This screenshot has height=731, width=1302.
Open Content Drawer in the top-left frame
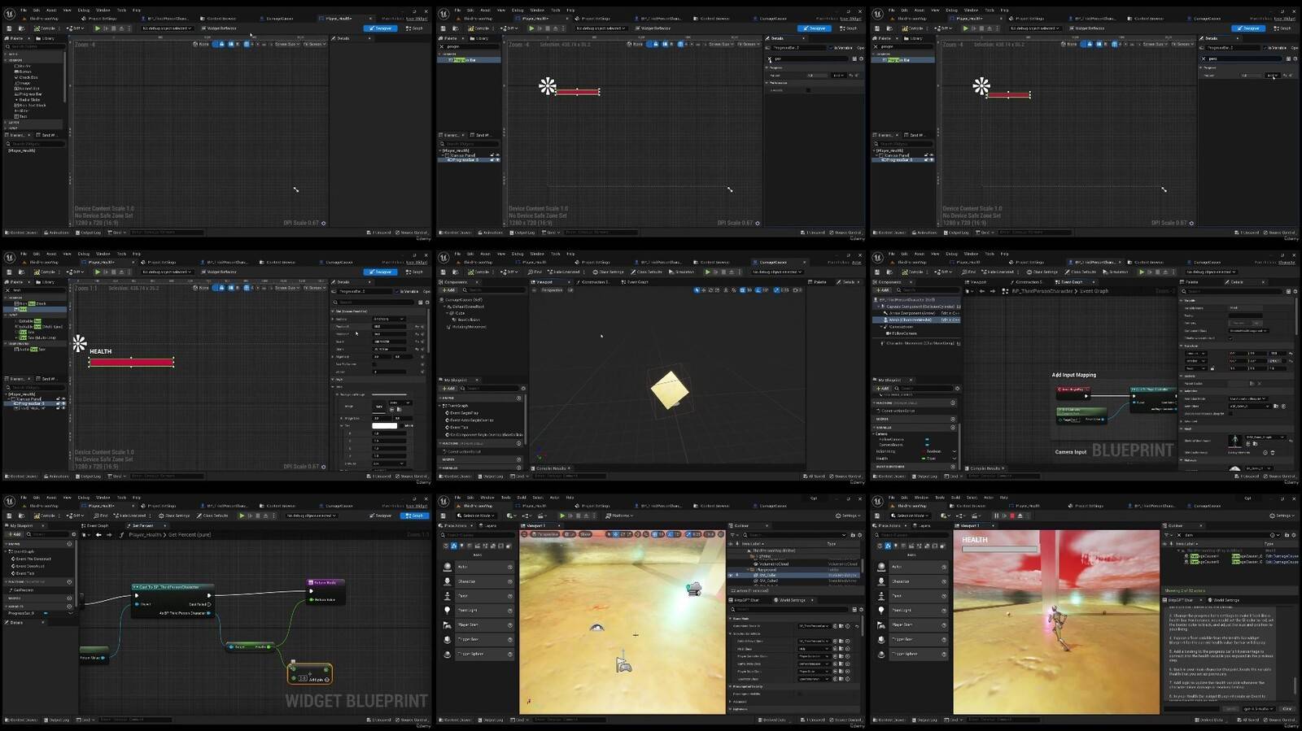pyautogui.click(x=22, y=233)
